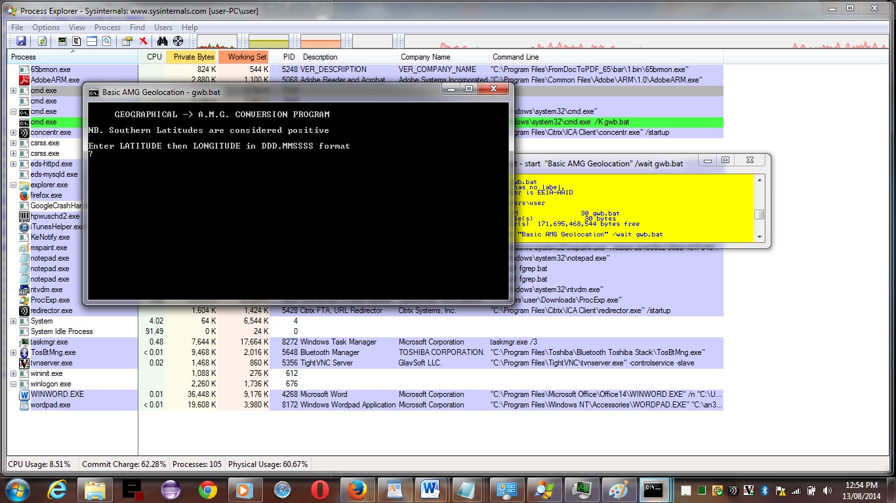Open the Options menu
This screenshot has width=896, height=503.
point(46,28)
